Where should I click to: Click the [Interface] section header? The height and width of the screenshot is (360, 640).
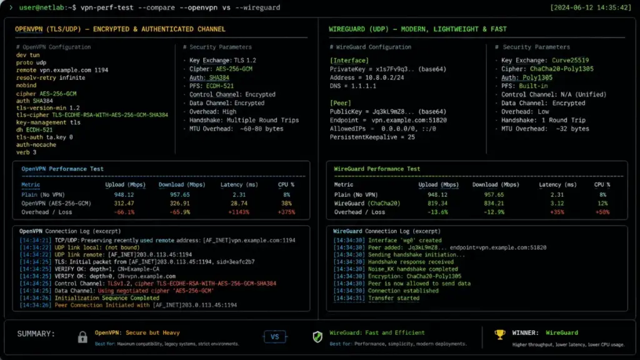pyautogui.click(x=349, y=61)
